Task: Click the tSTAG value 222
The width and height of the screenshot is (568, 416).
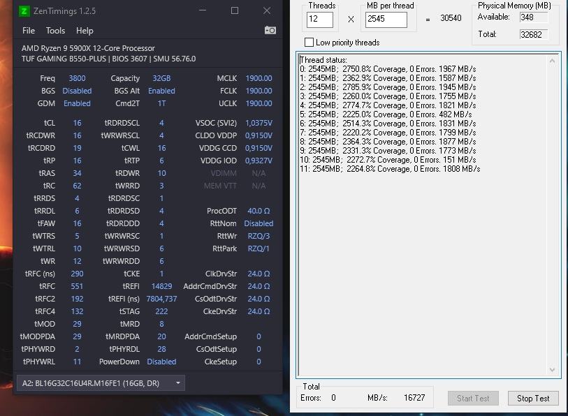Action: pyautogui.click(x=161, y=311)
